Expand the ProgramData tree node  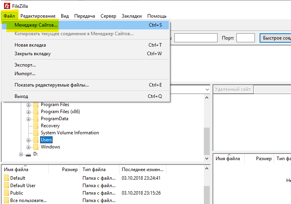[28, 119]
